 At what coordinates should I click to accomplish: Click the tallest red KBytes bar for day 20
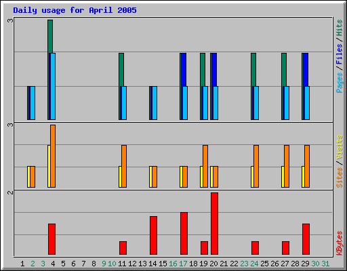pos(214,224)
